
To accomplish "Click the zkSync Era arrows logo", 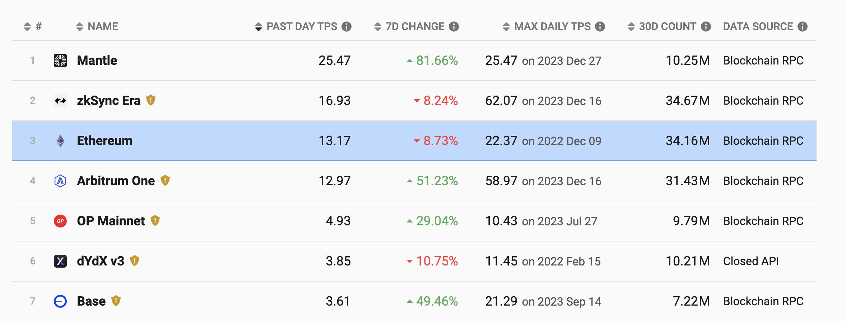I will (60, 101).
